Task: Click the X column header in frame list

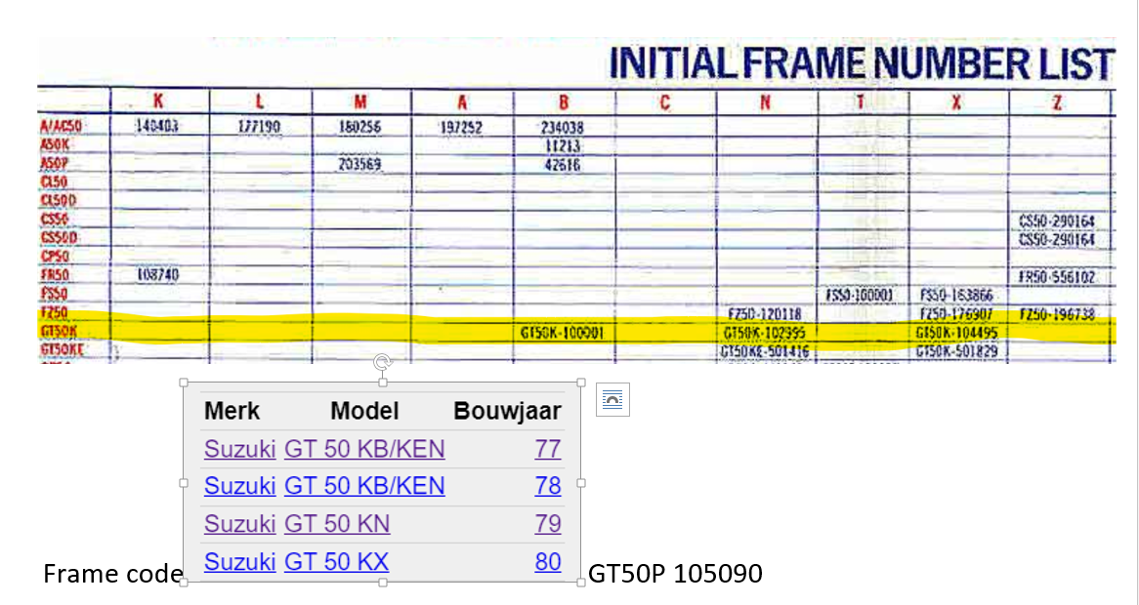Action: coord(956,103)
